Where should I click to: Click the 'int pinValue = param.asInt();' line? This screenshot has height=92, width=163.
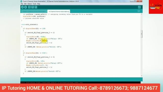pyautogui.click(x=35, y=14)
